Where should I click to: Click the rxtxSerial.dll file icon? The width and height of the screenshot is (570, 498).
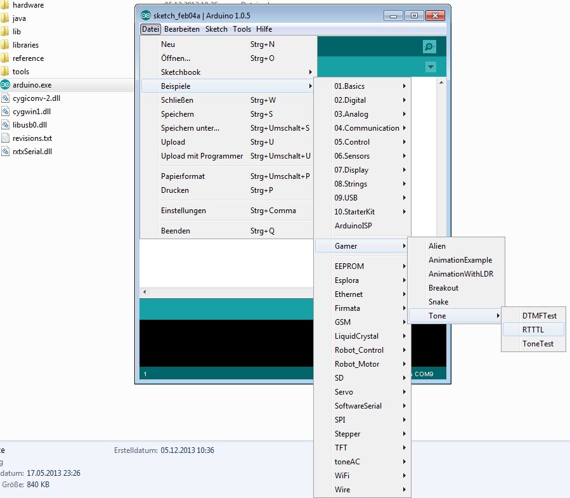6,152
